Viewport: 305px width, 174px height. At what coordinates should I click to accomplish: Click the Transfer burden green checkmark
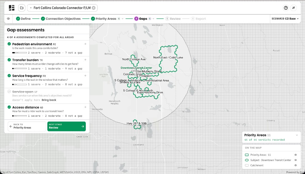(9, 60)
